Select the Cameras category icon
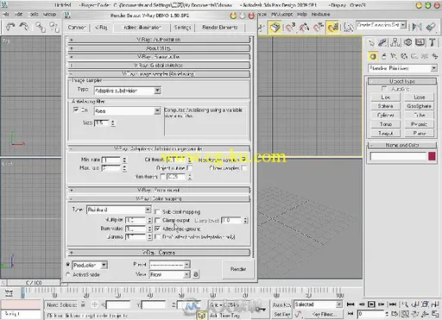This screenshot has width=442, height=320. (x=404, y=56)
